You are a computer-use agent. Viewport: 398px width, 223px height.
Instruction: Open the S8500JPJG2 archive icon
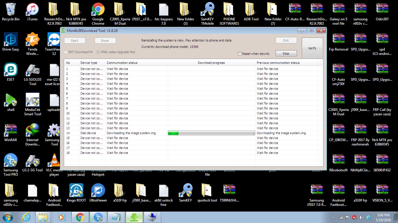pos(382,163)
